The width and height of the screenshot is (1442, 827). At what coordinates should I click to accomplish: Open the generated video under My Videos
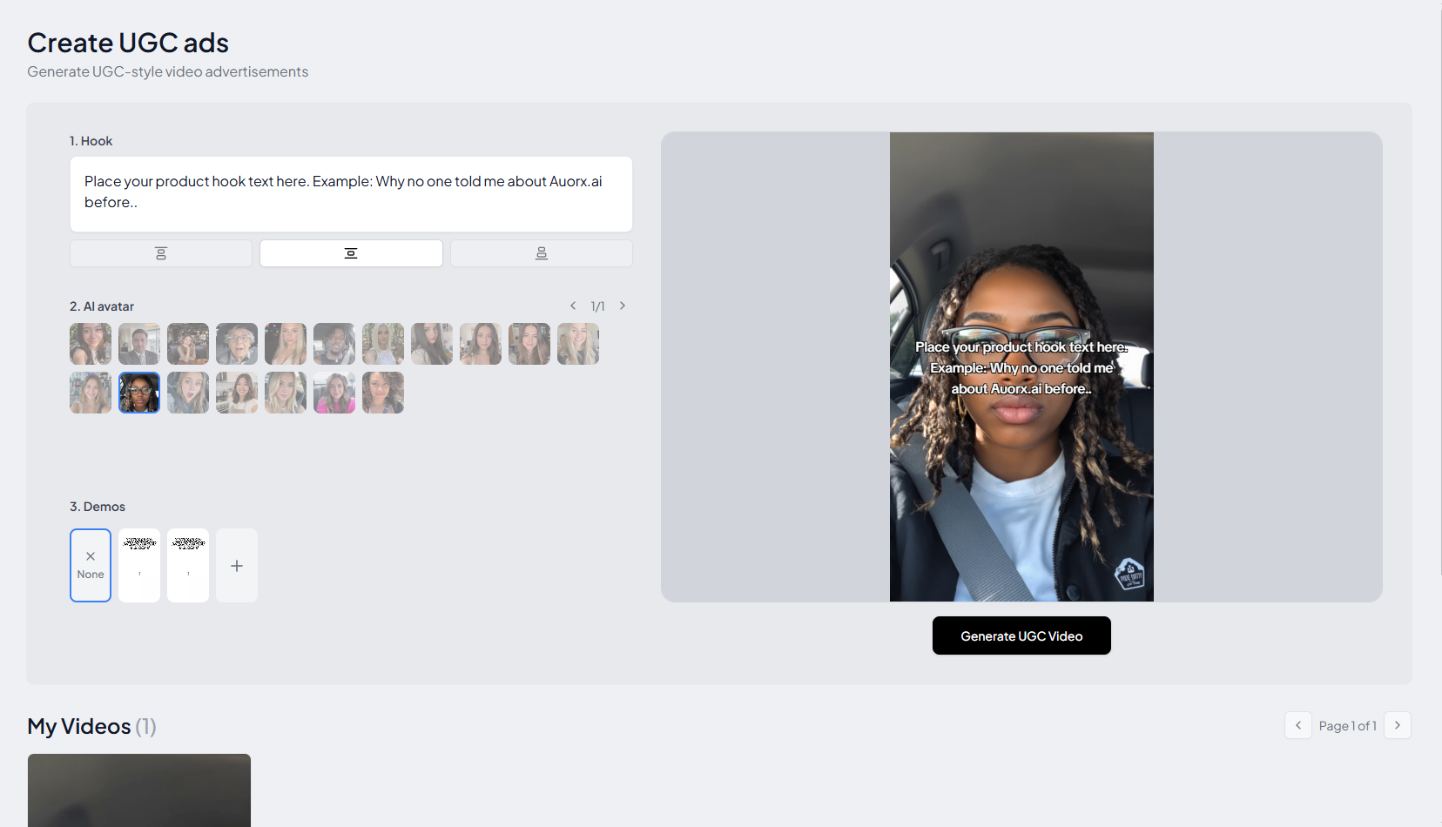(x=138, y=790)
